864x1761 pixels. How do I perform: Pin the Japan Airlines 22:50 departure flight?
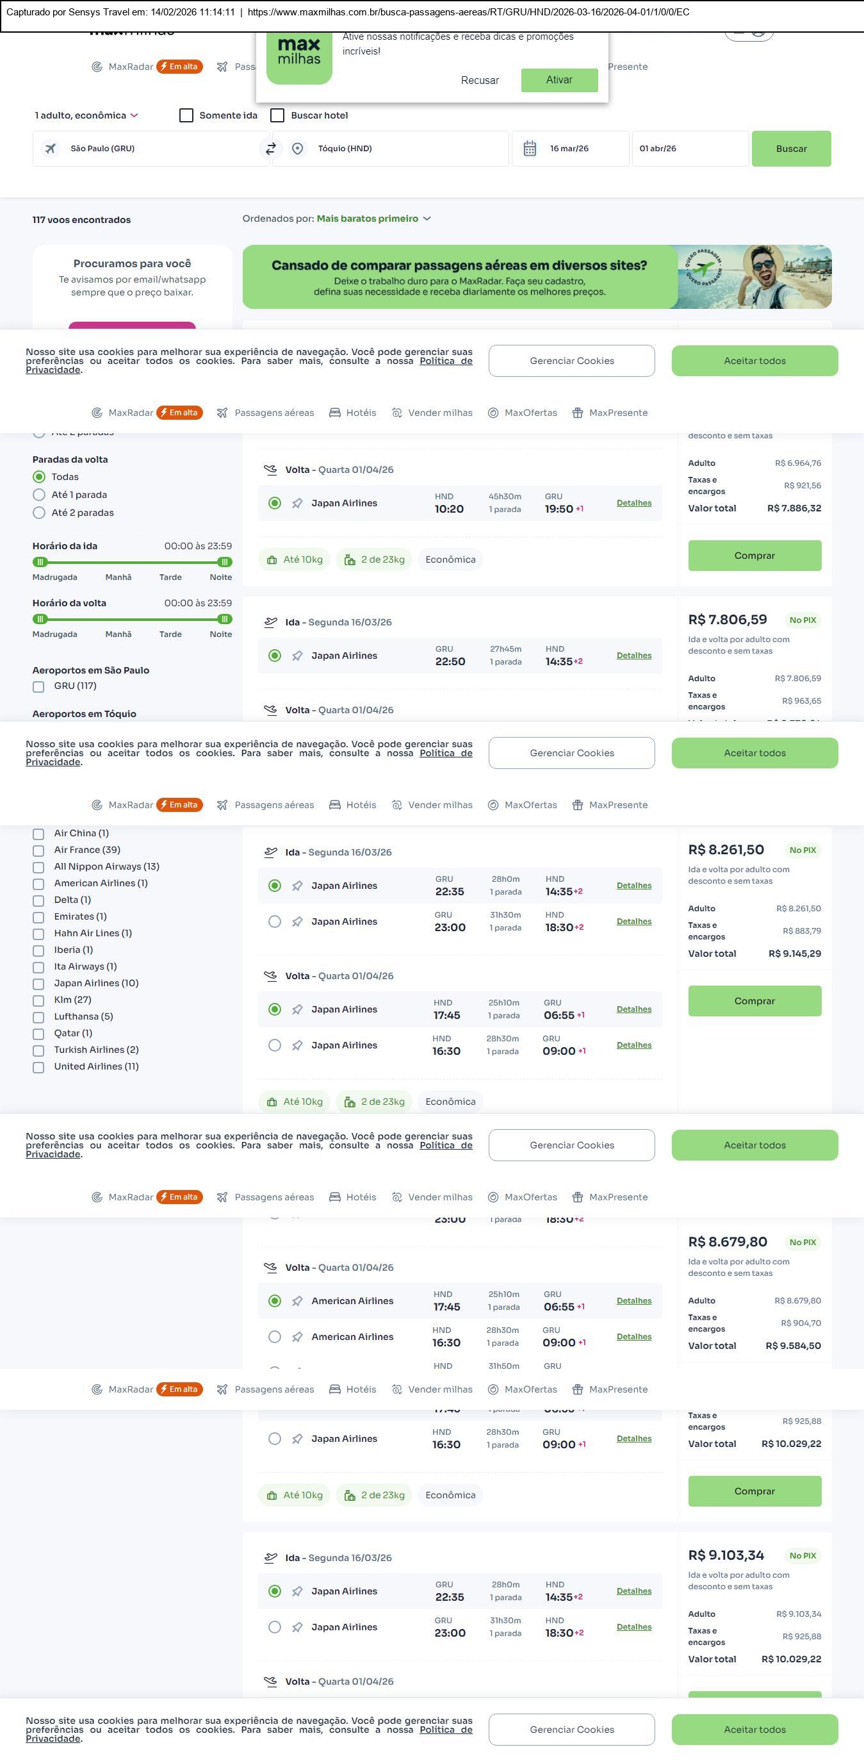click(x=297, y=656)
